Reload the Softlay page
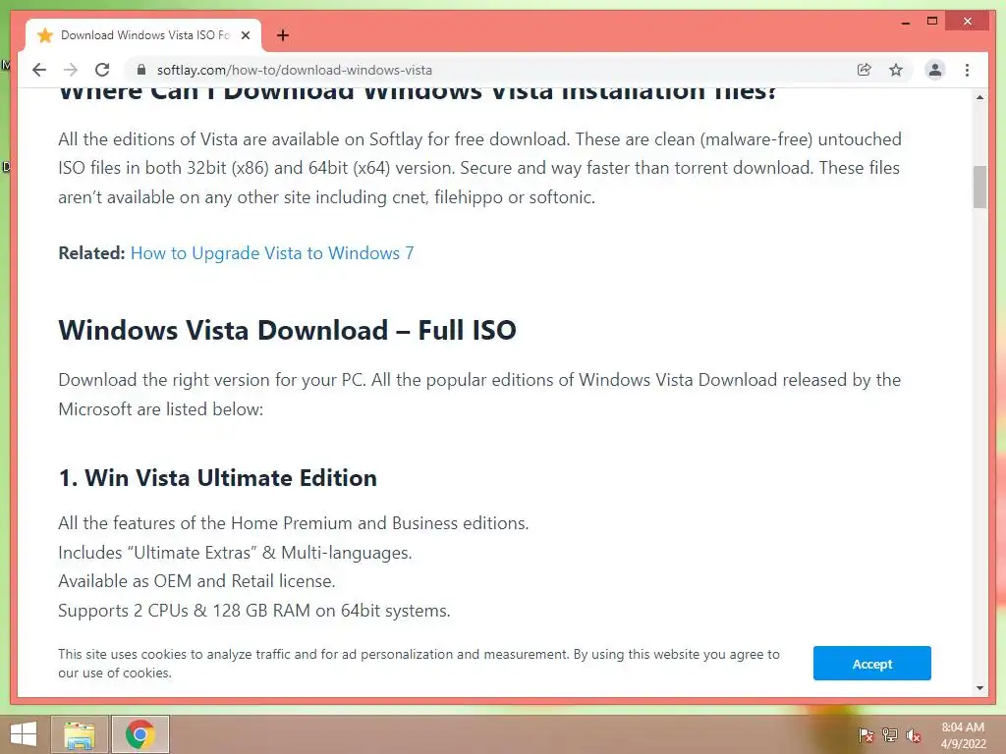The image size is (1006, 754). pyautogui.click(x=102, y=70)
